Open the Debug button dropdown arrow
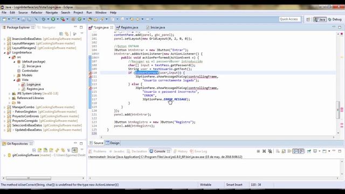Image resolution: width=345 pixels, height=194 pixels. point(48,19)
